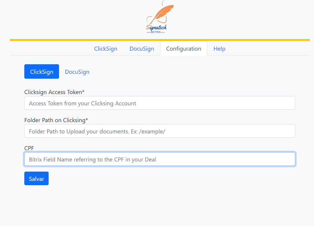The width and height of the screenshot is (314, 226).
Task: Open the ClickSign tab in top navigation
Action: (106, 49)
